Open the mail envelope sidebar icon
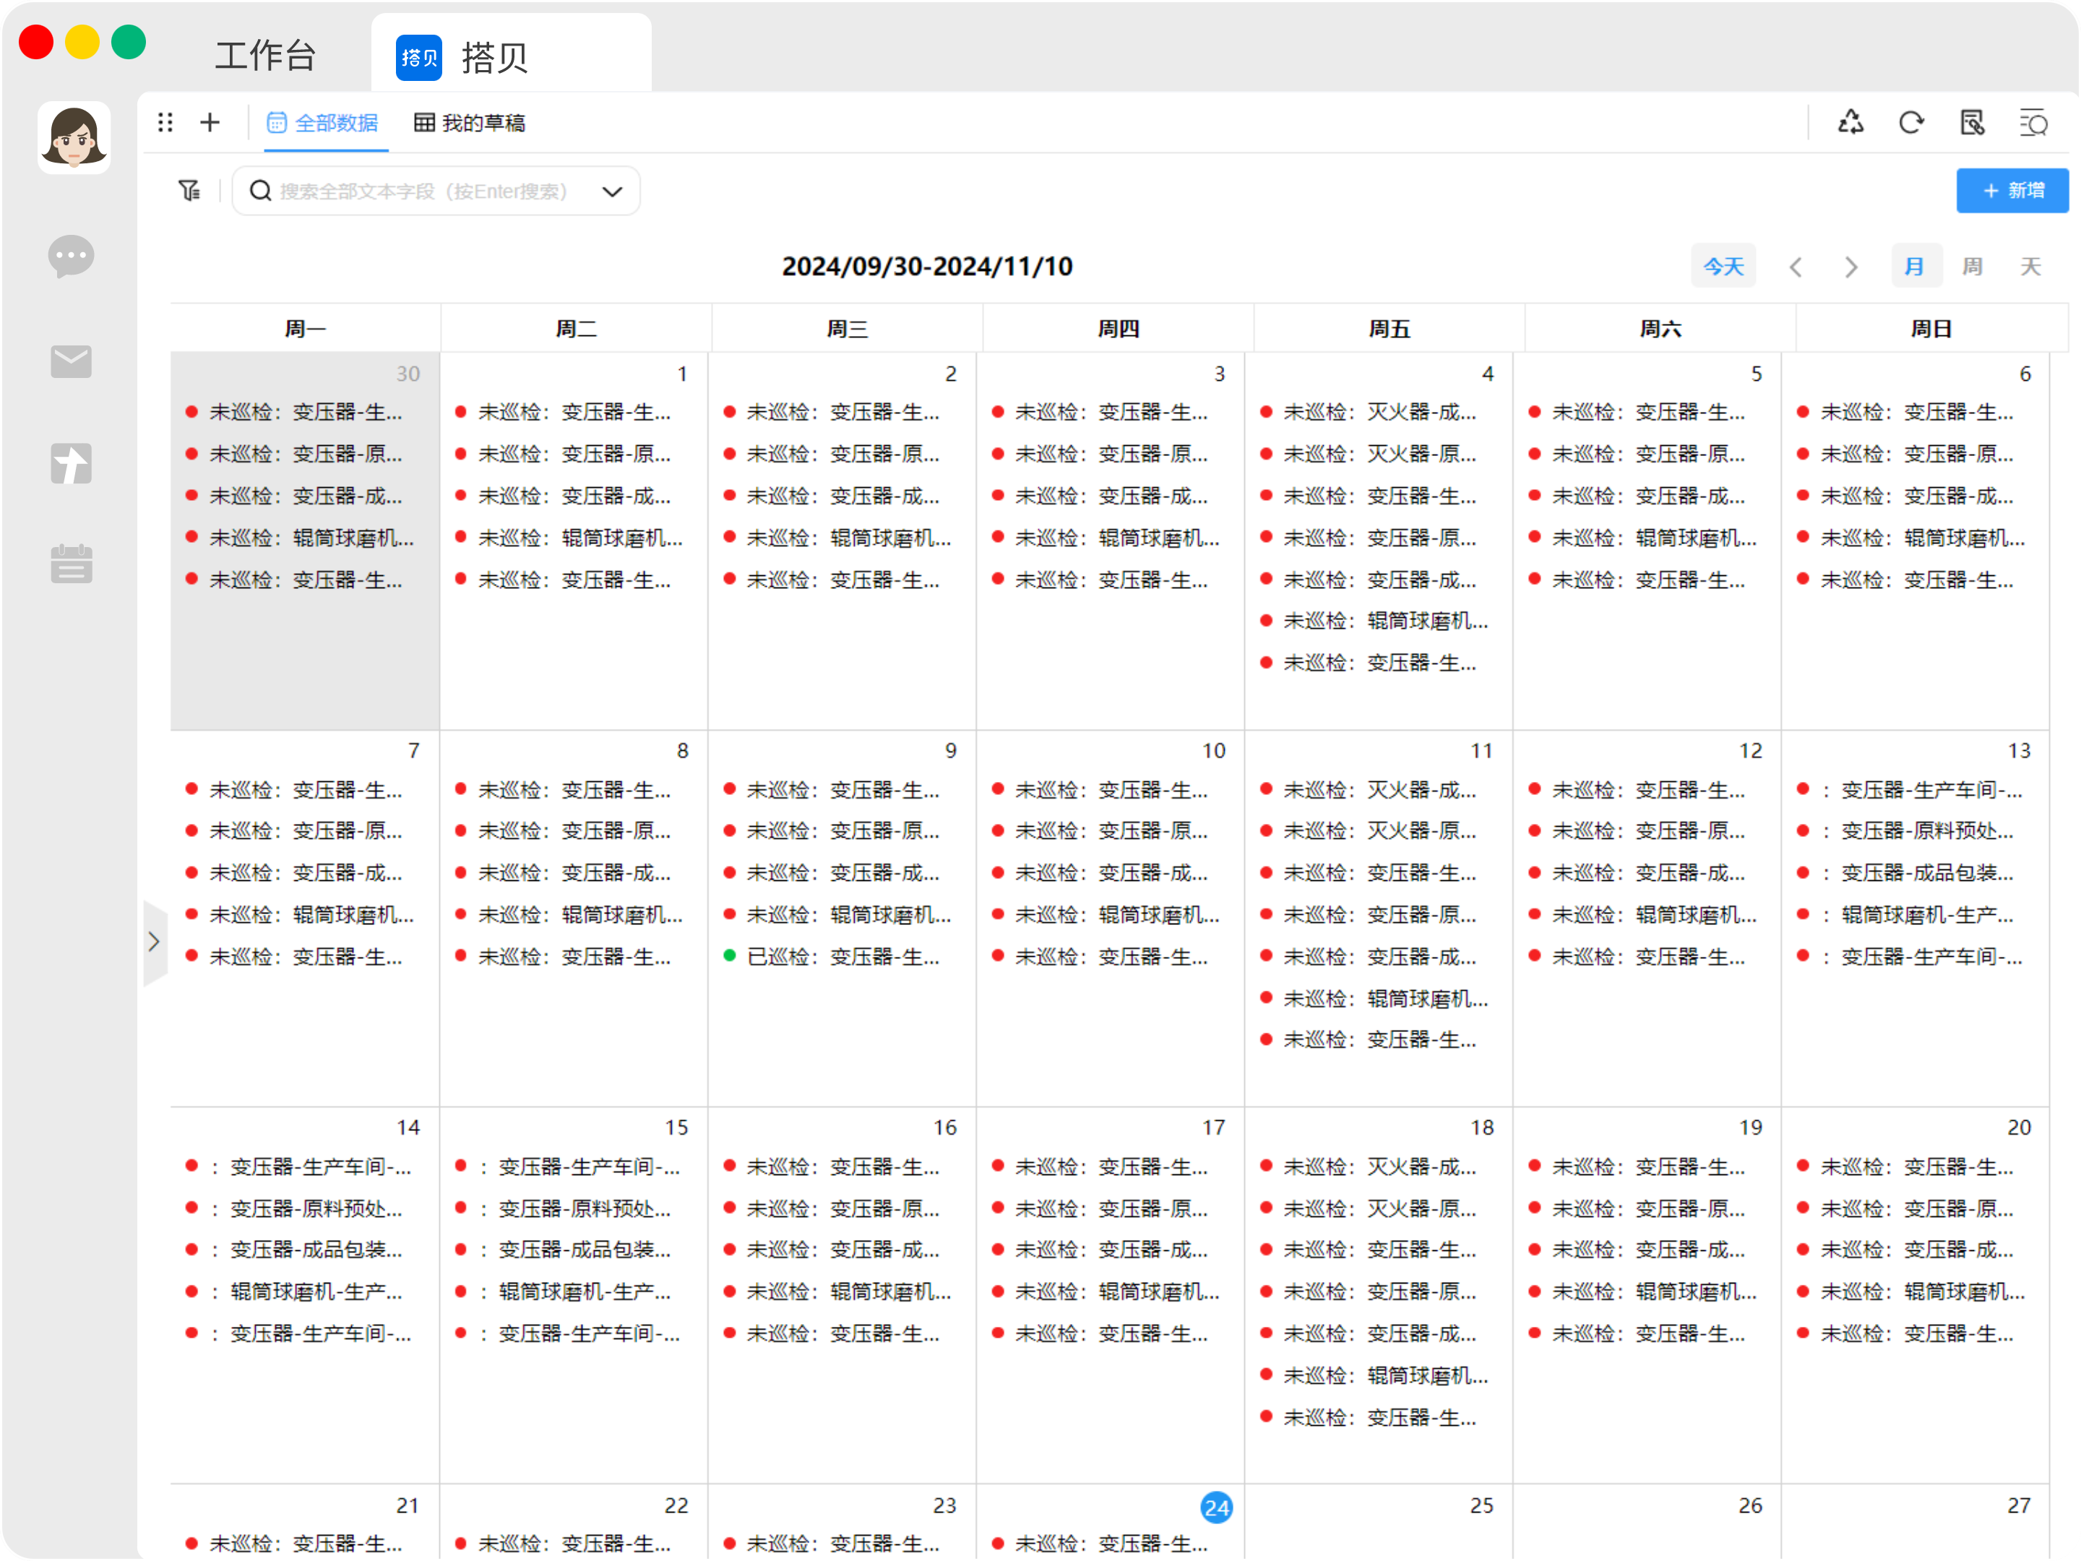Screen dimensions: 2081x1561 (x=72, y=361)
